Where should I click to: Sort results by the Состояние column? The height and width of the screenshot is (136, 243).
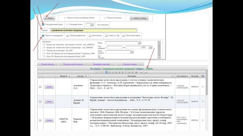pyautogui.click(x=182, y=76)
